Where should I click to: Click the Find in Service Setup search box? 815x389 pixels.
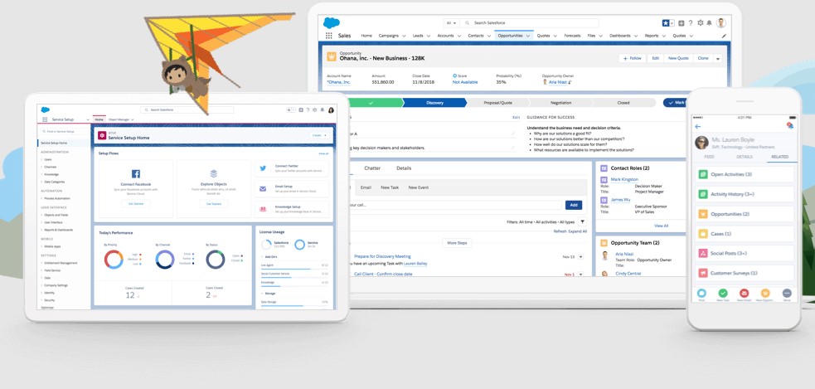[x=64, y=132]
